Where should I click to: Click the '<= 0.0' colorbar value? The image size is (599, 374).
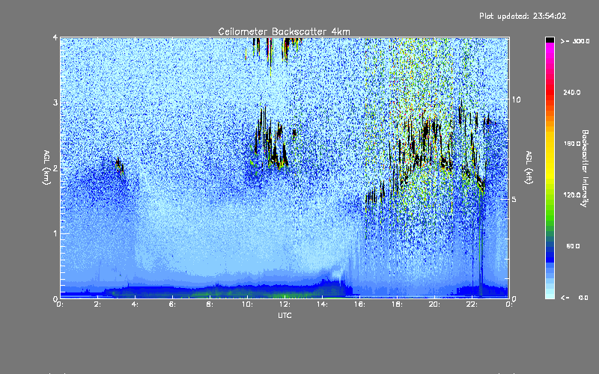tap(575, 298)
